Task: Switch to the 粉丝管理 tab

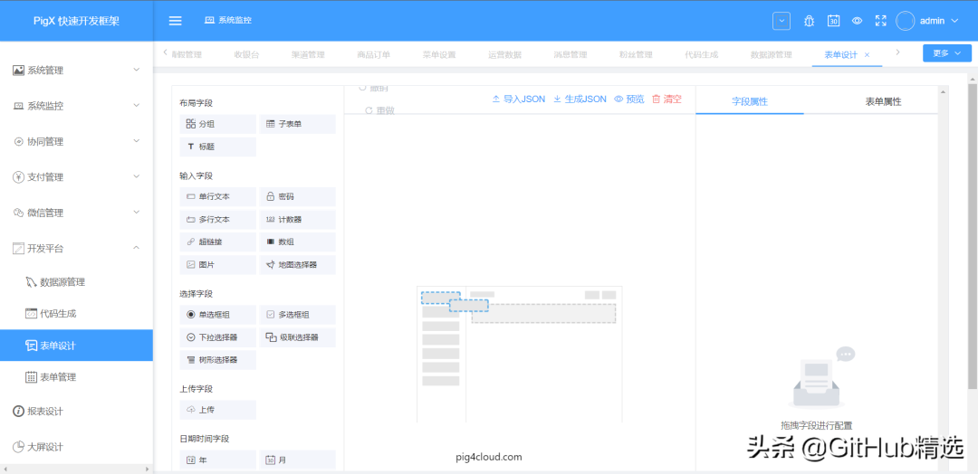Action: (636, 55)
